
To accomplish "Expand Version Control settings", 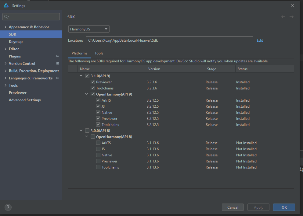I will pos(5,63).
